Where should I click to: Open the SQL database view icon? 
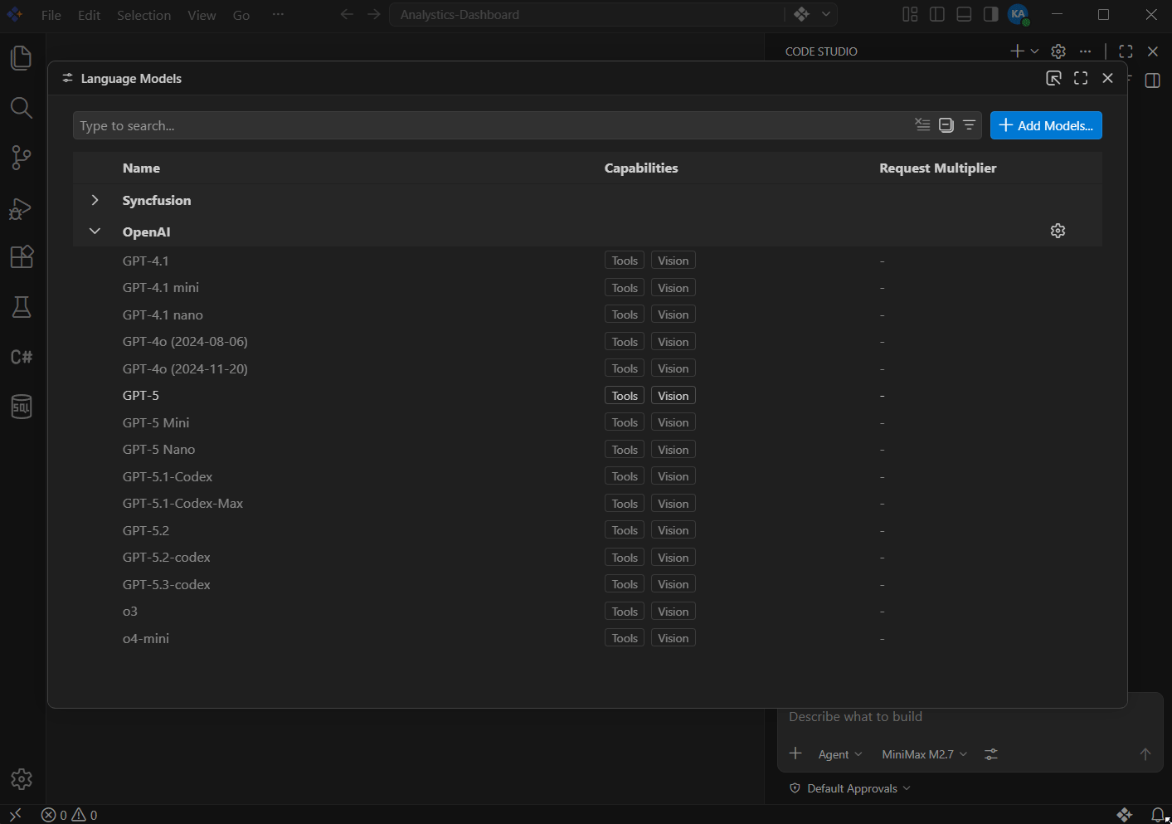pyautogui.click(x=22, y=407)
